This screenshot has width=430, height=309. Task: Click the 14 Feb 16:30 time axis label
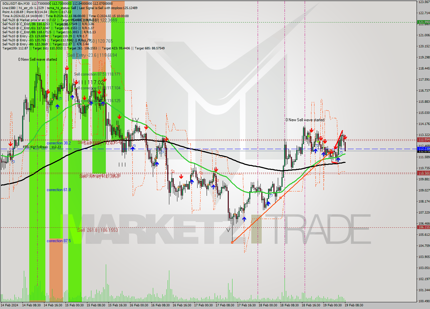pos(53,305)
